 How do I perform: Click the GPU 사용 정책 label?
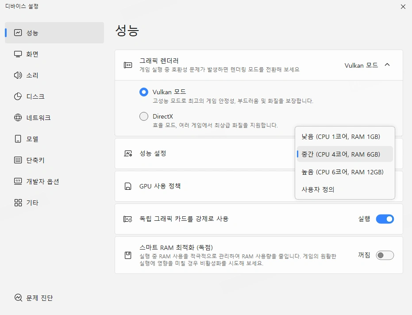click(160, 186)
